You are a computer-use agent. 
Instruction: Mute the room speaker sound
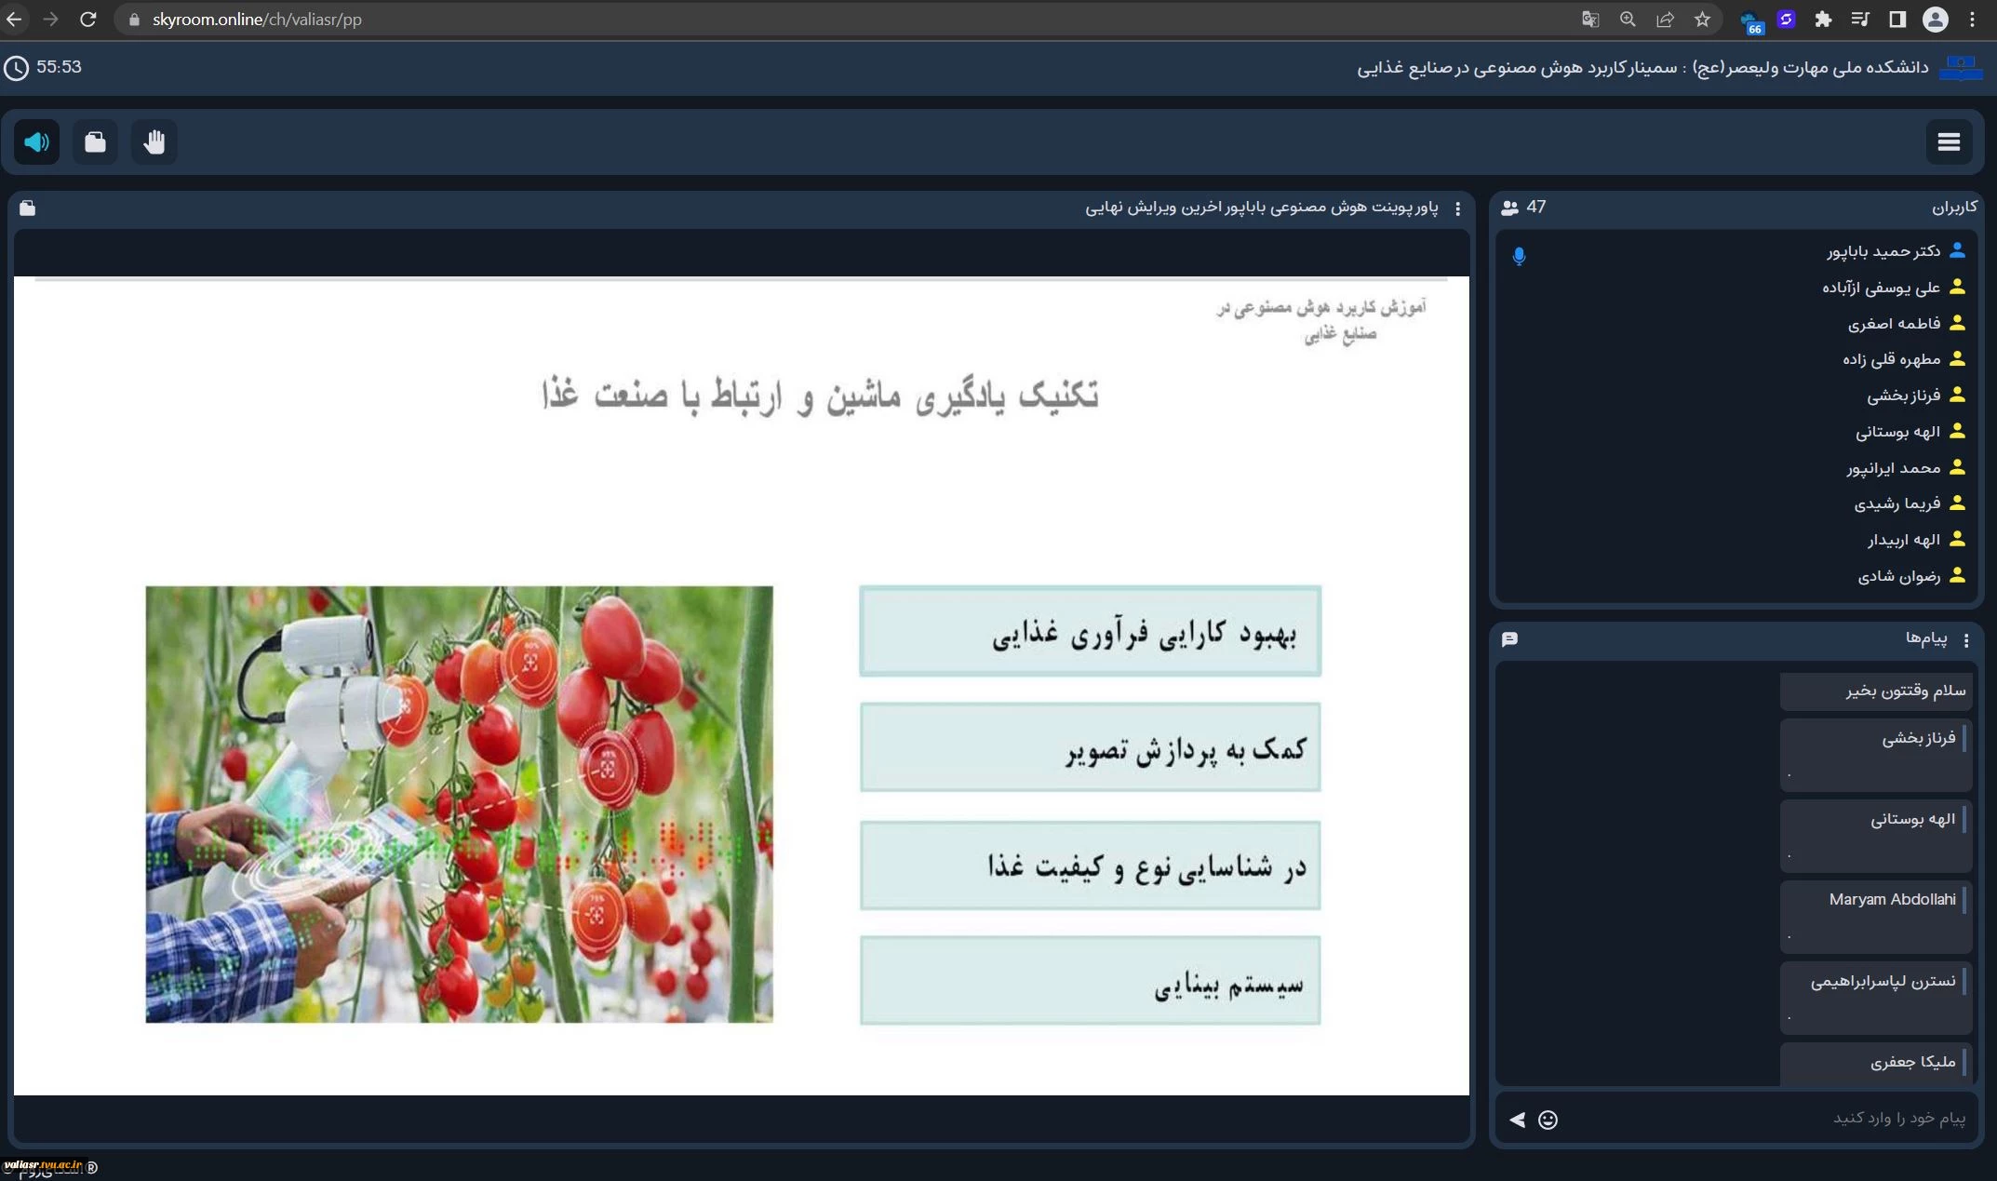coord(36,142)
